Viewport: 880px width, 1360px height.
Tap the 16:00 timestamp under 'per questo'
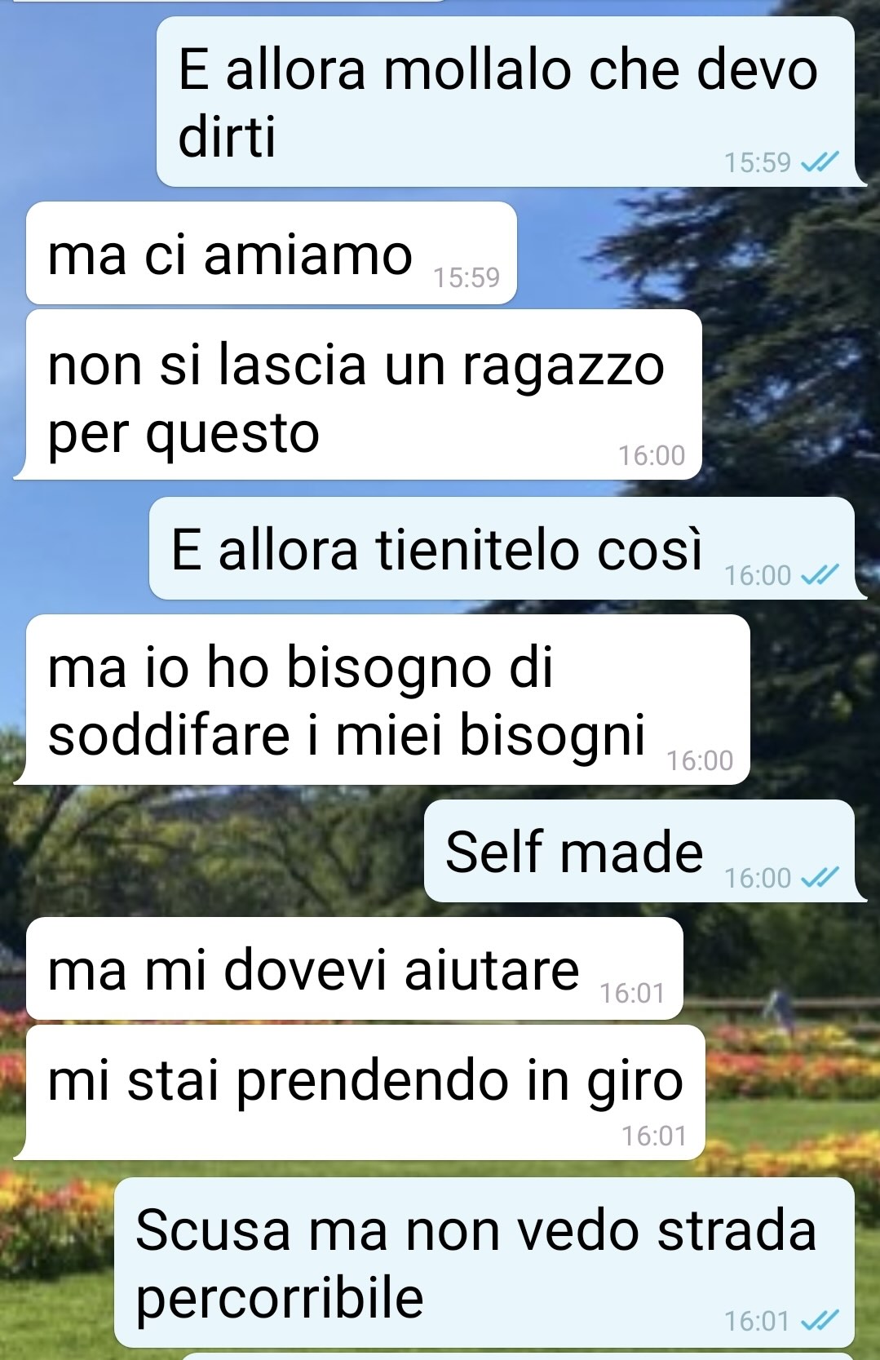[x=652, y=455]
